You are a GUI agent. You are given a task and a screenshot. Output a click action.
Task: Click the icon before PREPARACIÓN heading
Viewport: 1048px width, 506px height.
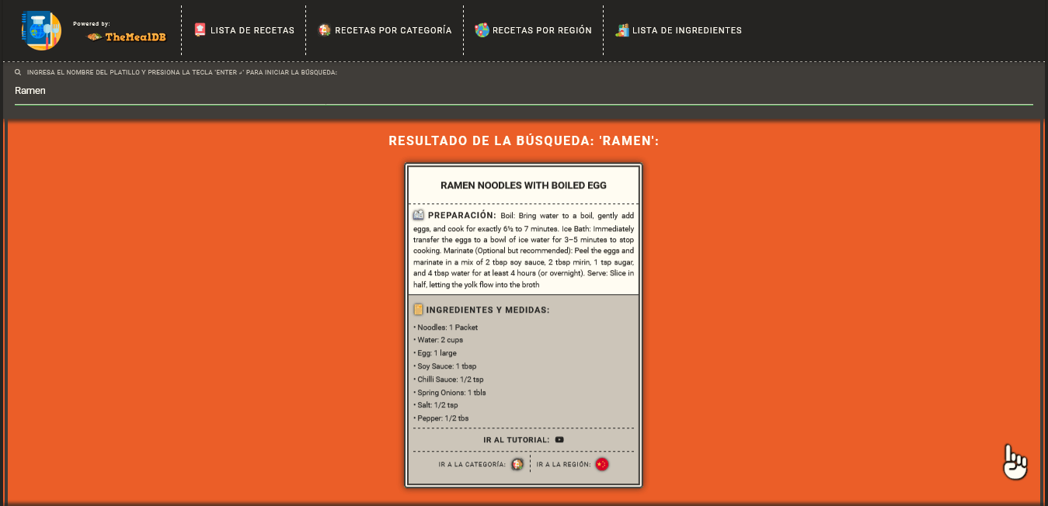(x=416, y=215)
